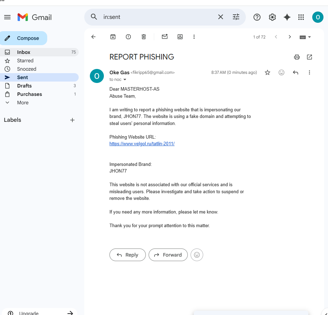Go to the newer email arrow
The width and height of the screenshot is (328, 315).
[276, 37]
